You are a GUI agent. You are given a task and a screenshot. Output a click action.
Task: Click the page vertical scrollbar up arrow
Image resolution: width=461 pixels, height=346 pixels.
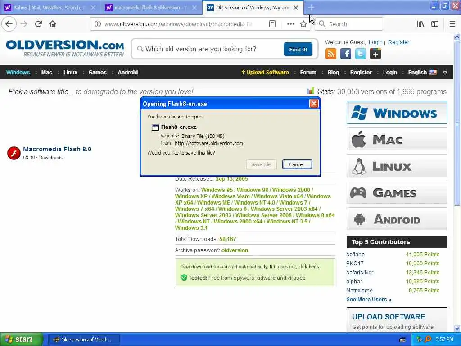[x=457, y=37]
